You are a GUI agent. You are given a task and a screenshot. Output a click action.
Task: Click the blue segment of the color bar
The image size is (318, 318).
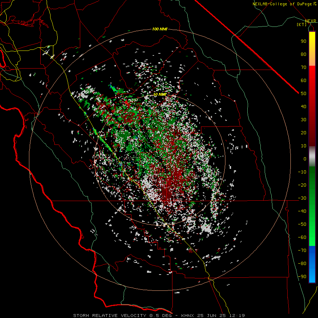(312, 264)
